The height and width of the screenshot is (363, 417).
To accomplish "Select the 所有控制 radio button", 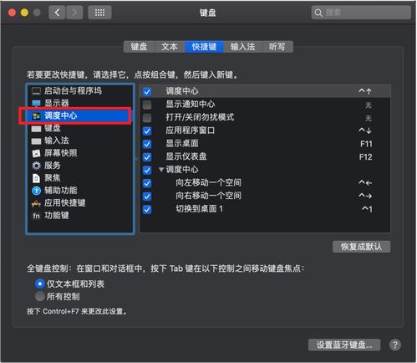I will pos(40,296).
